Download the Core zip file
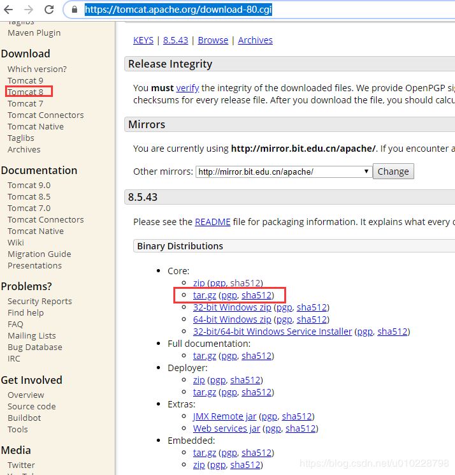This screenshot has width=455, height=475. [199, 283]
